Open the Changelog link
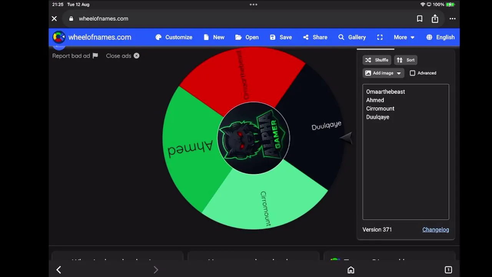 click(435, 230)
